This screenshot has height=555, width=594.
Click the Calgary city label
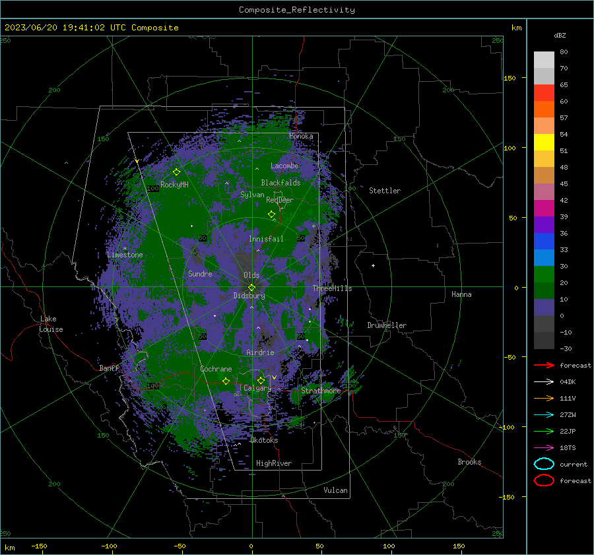(x=257, y=388)
